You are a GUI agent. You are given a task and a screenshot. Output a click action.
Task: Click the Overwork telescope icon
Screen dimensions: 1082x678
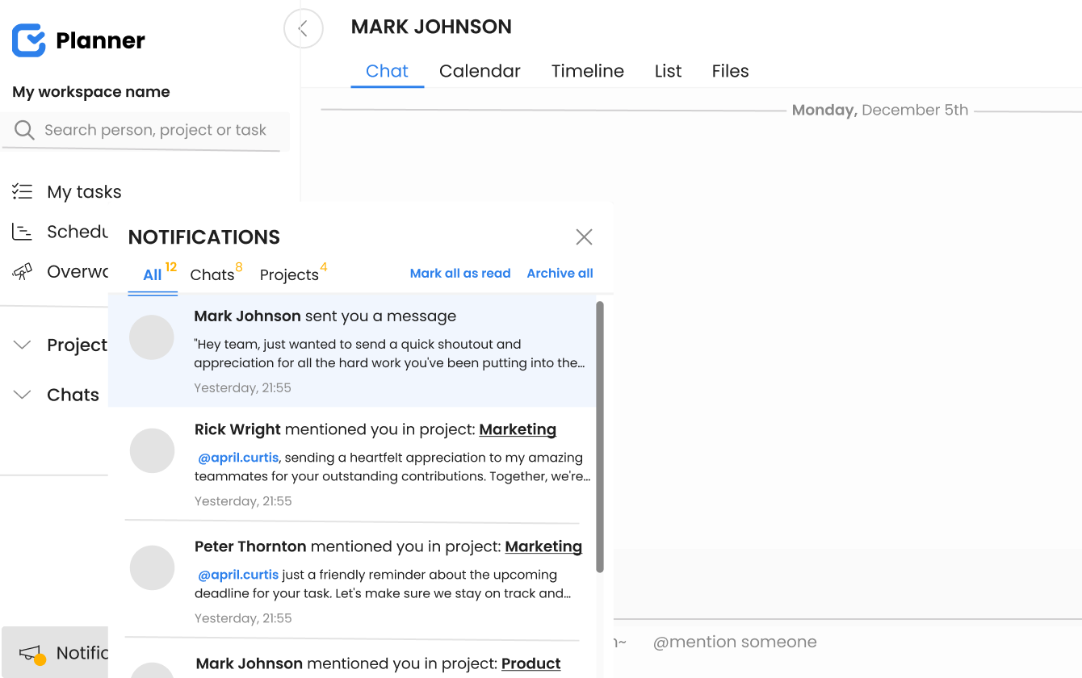click(22, 272)
